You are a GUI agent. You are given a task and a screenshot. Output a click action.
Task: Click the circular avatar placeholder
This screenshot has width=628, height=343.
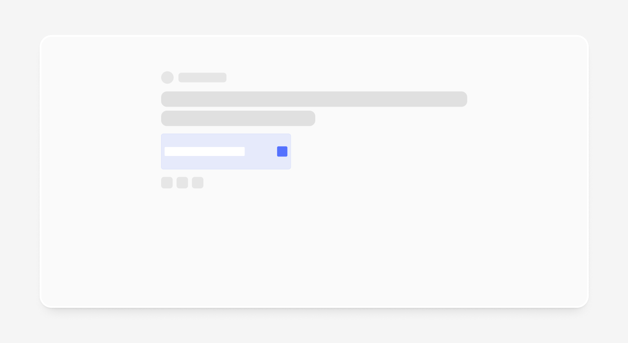[x=167, y=78]
